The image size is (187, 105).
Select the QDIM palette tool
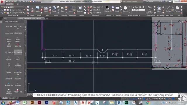pos(9,45)
